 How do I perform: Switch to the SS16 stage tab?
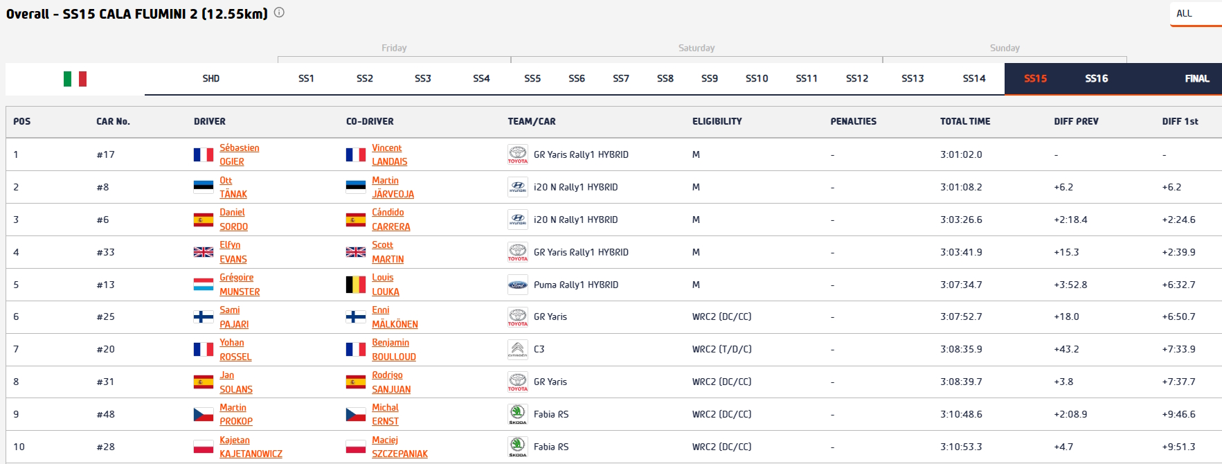point(1096,79)
